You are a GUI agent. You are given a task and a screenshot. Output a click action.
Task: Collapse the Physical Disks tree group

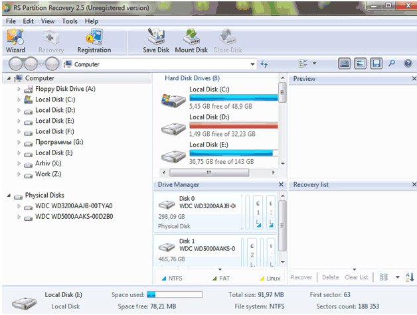pyautogui.click(x=9, y=196)
